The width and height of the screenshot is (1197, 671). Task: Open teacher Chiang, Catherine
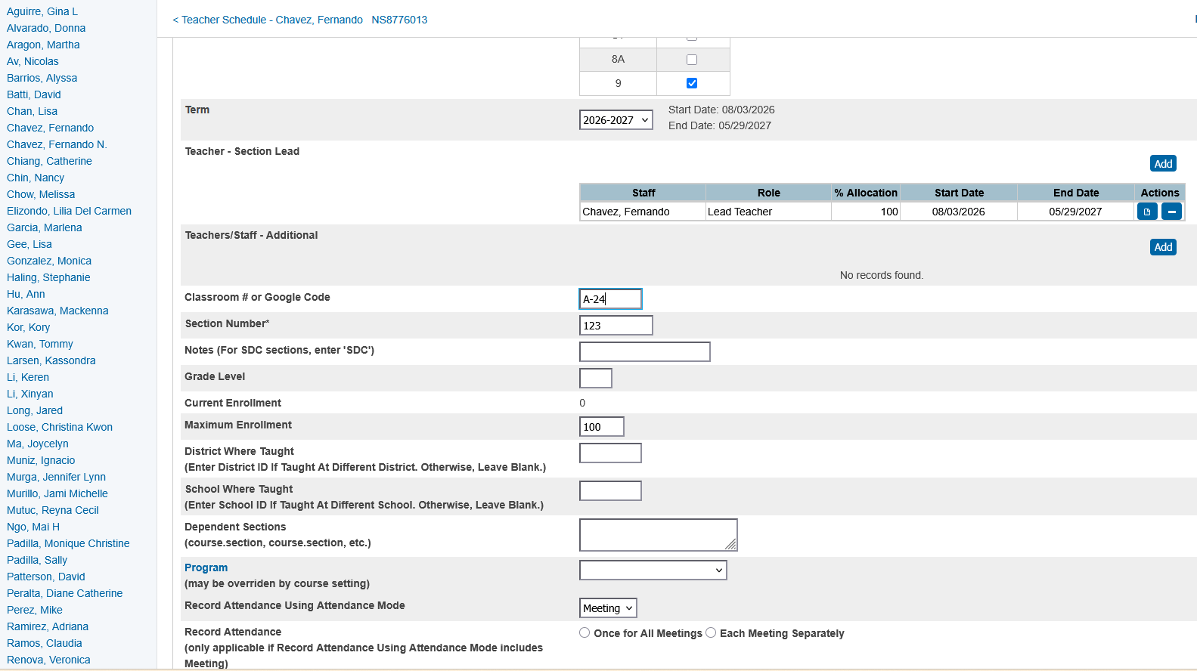pos(49,161)
